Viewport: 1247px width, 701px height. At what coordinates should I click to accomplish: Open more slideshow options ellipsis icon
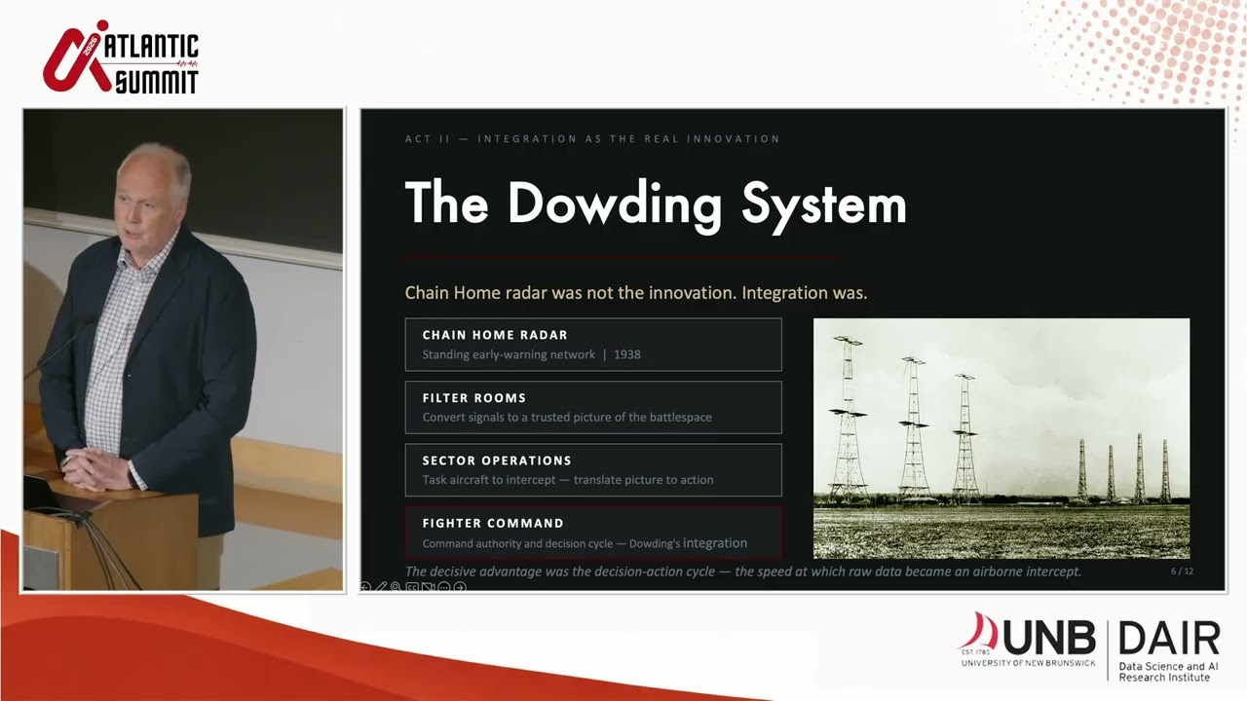click(x=444, y=587)
